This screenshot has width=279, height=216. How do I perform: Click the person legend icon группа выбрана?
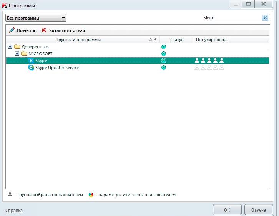coord(10,195)
